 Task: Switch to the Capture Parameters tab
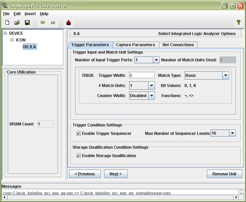(135, 44)
